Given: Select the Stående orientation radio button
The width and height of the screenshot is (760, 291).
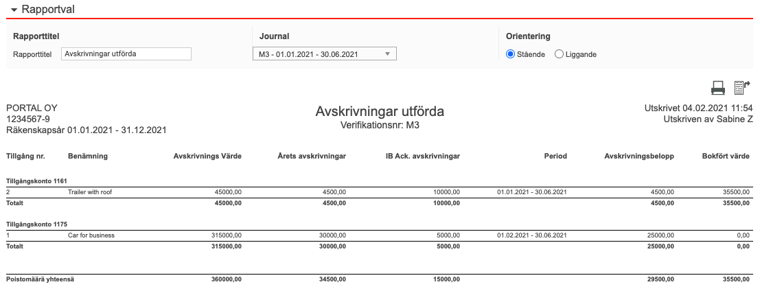Looking at the screenshot, I should (x=510, y=54).
